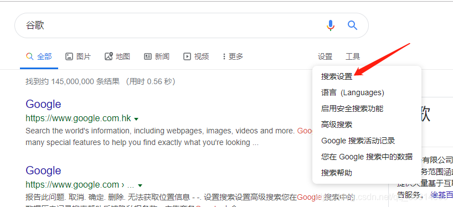Expand the 更多 more menu
453x207 pixels.
[x=233, y=56]
